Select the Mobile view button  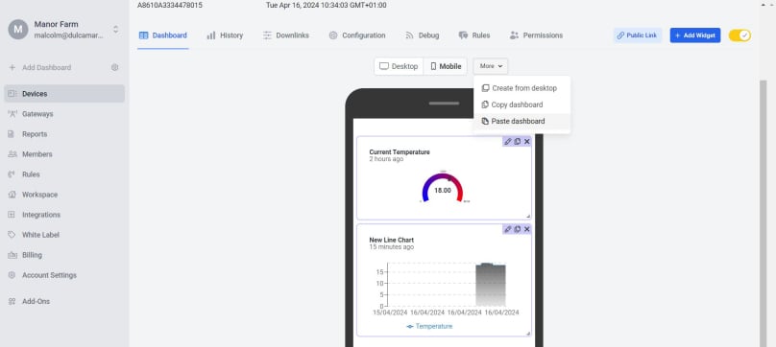click(x=446, y=66)
